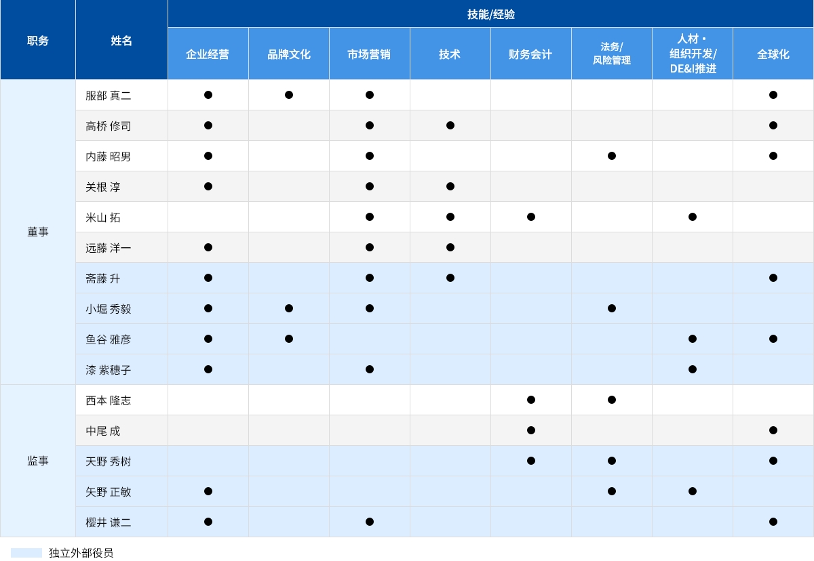Select the 市场营销 column header
814x561 pixels.
point(370,54)
